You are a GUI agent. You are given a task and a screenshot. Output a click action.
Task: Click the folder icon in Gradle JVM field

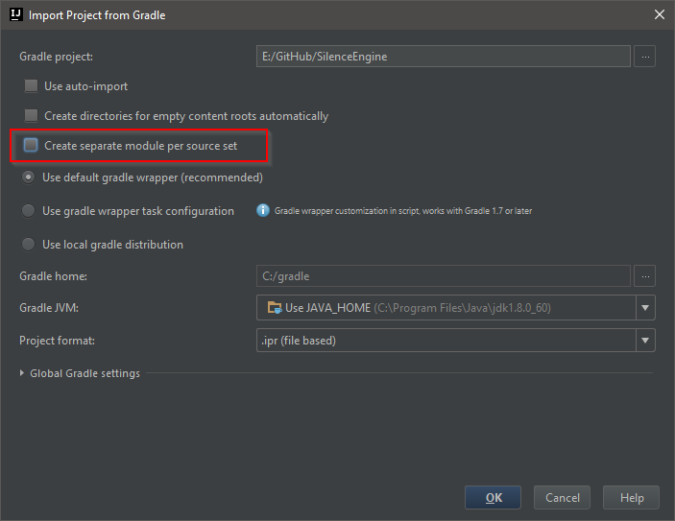coord(275,308)
